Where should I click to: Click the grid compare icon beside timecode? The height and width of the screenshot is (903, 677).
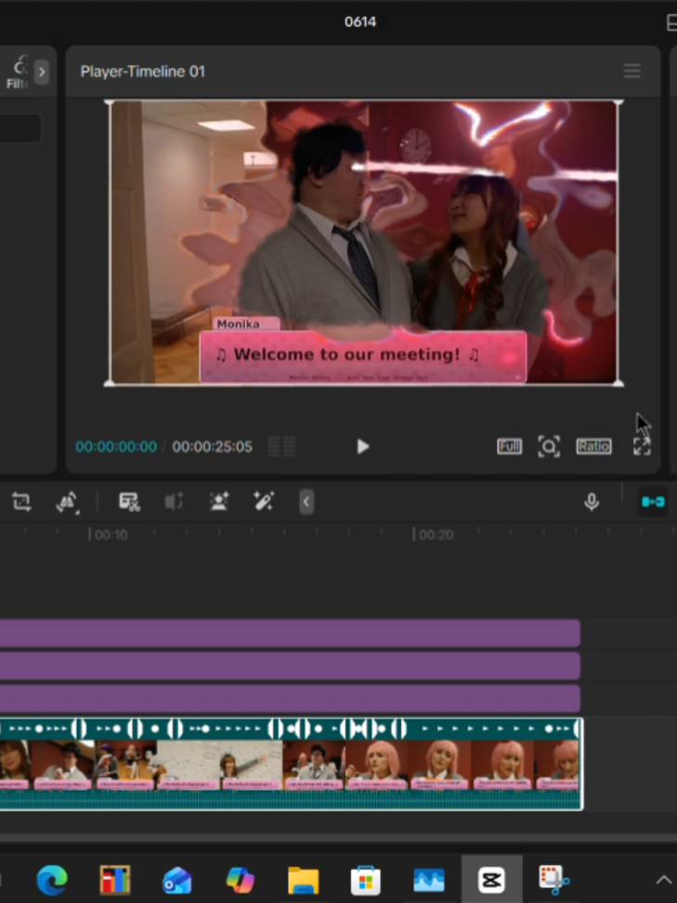(x=282, y=446)
